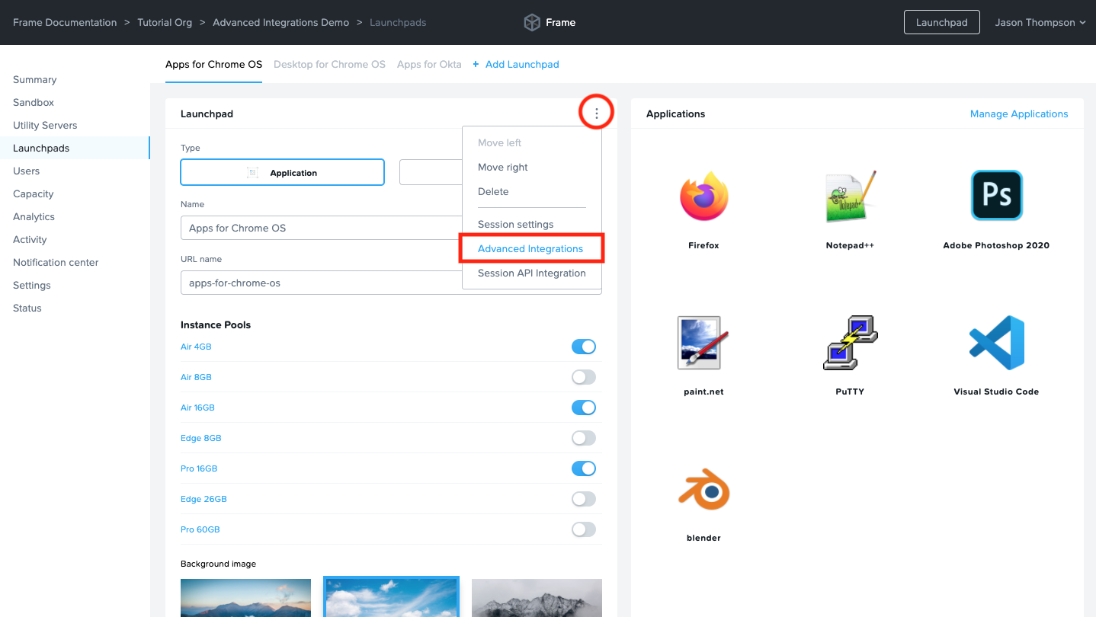Choose Advanced Integrations from the menu
The image size is (1096, 617).
tap(530, 249)
